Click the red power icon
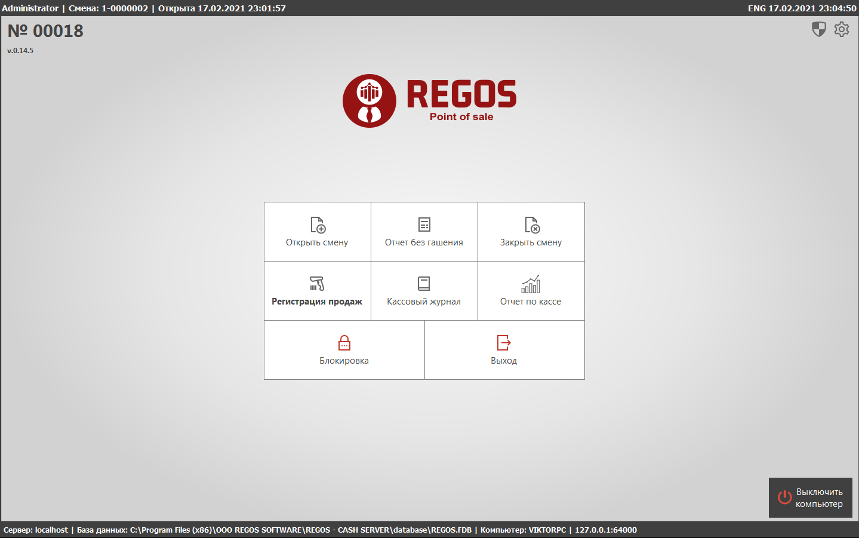Screen dimensions: 859x538 point(784,497)
